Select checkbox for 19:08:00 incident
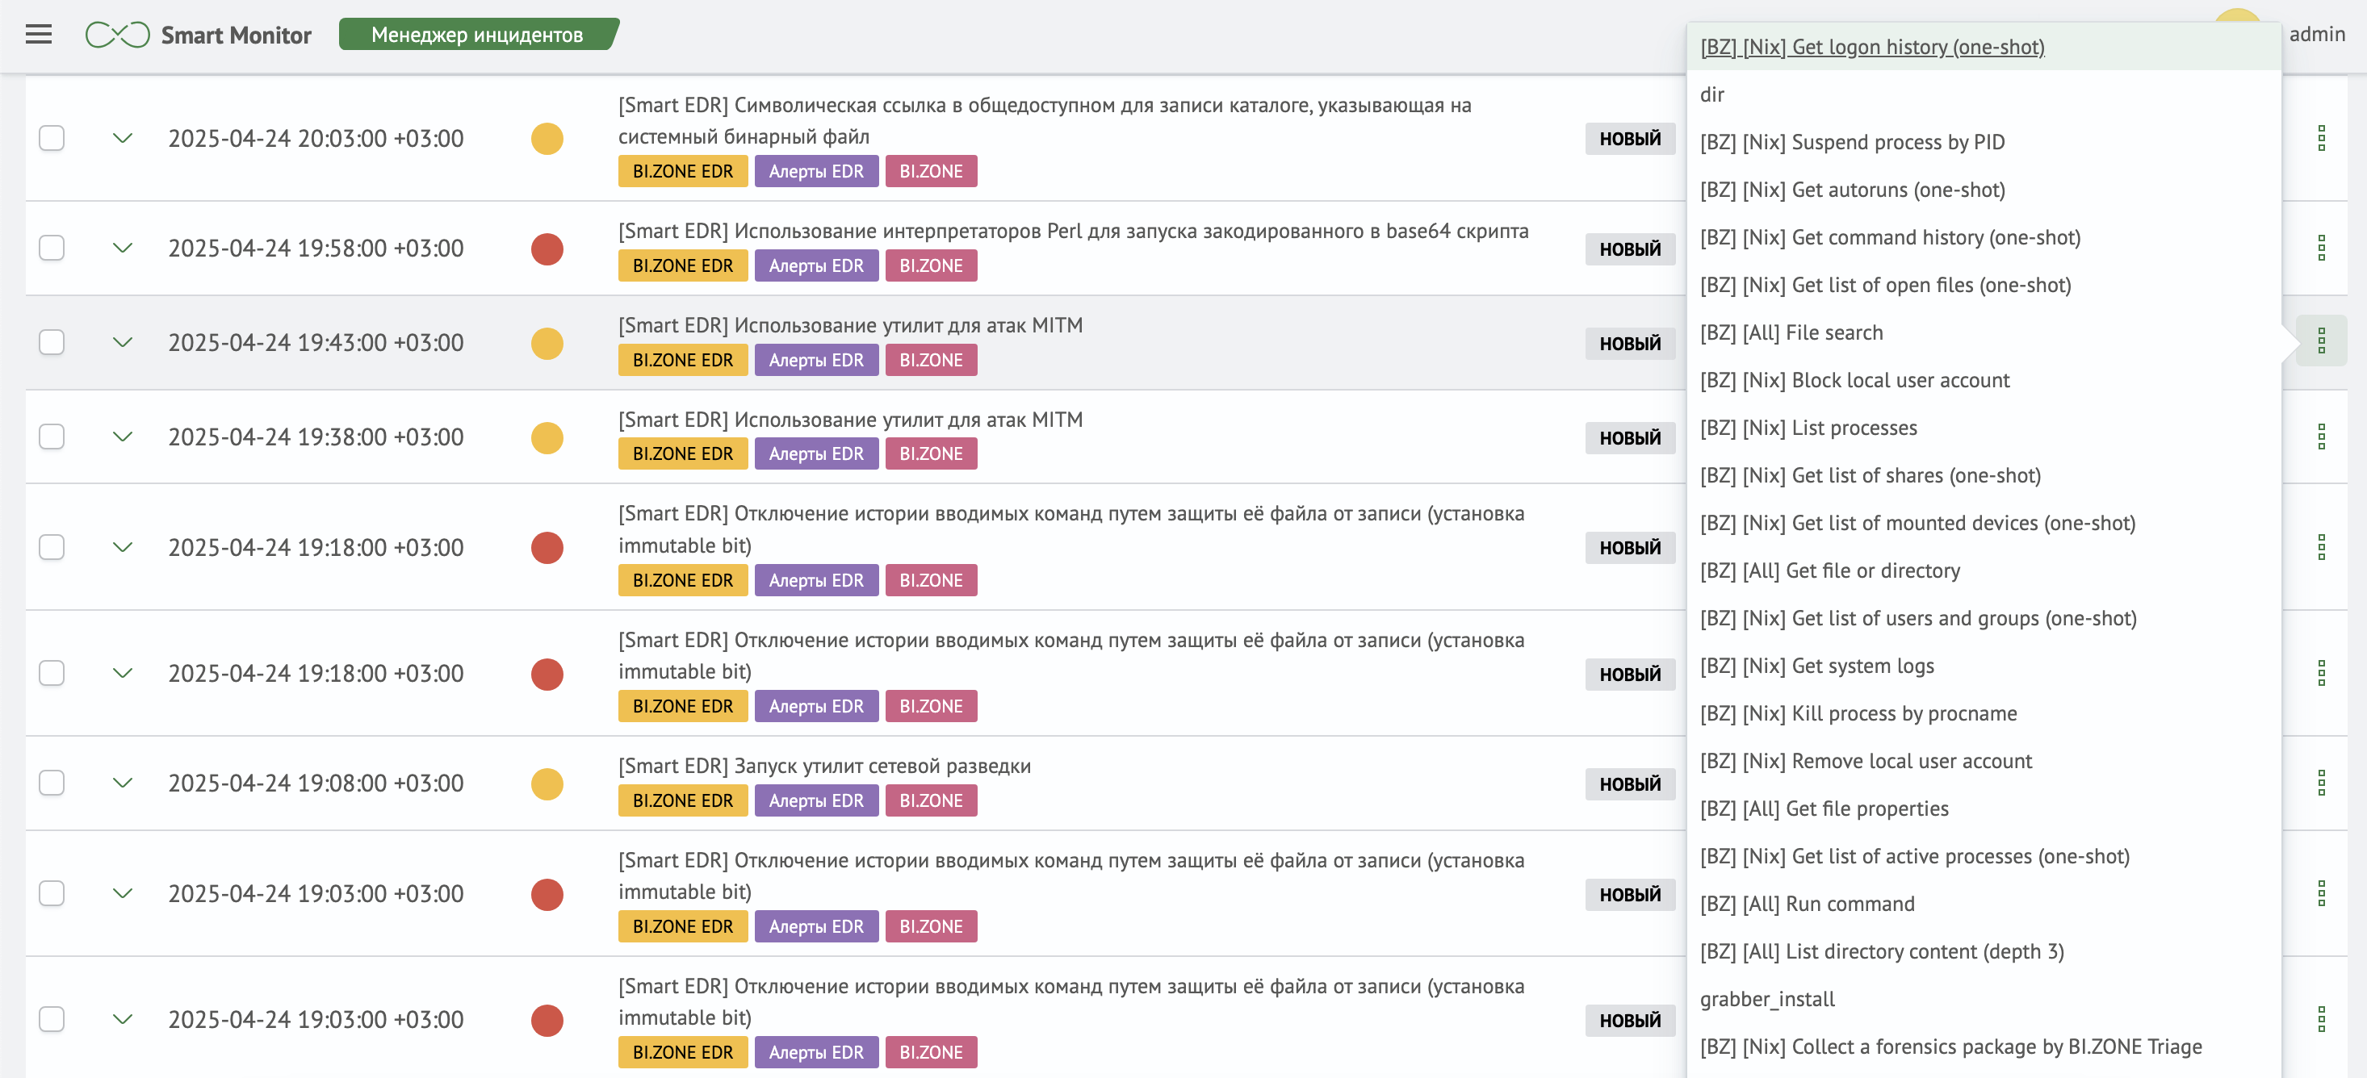The height and width of the screenshot is (1078, 2367). 52,783
